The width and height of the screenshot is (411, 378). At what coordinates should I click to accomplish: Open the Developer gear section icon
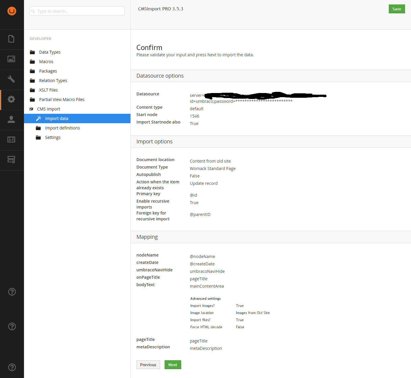point(11,99)
